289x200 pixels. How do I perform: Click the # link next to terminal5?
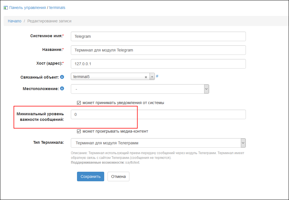[x=157, y=76]
